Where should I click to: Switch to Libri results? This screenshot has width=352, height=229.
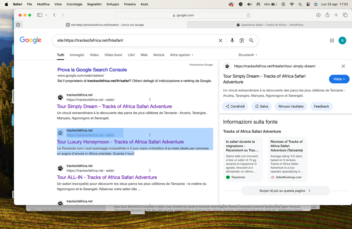(x=131, y=55)
